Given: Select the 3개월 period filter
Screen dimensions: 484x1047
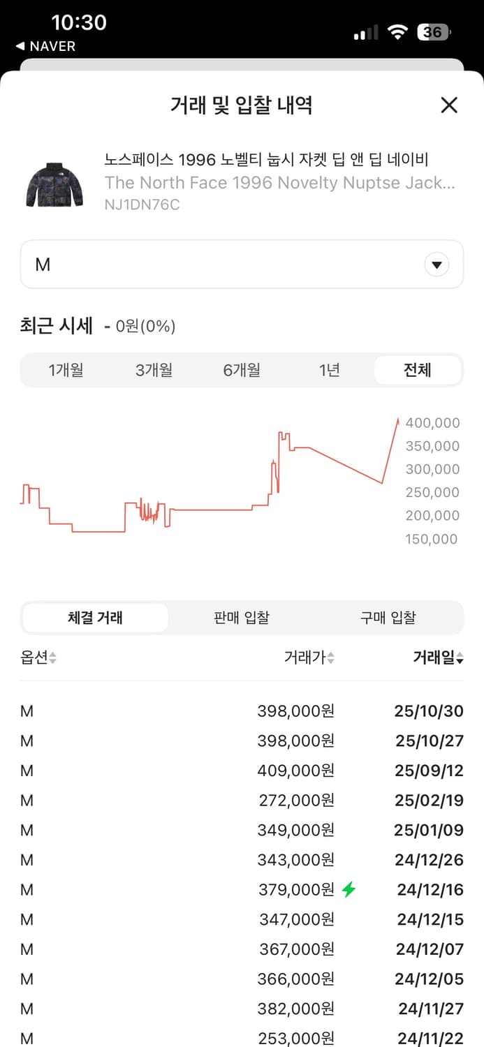Looking at the screenshot, I should pyautogui.click(x=154, y=370).
